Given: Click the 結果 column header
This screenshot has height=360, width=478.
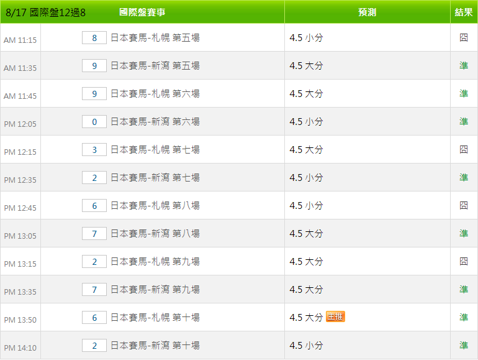Looking at the screenshot, I should coord(464,12).
